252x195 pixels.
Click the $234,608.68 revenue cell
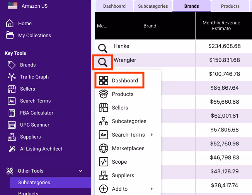tap(225, 46)
